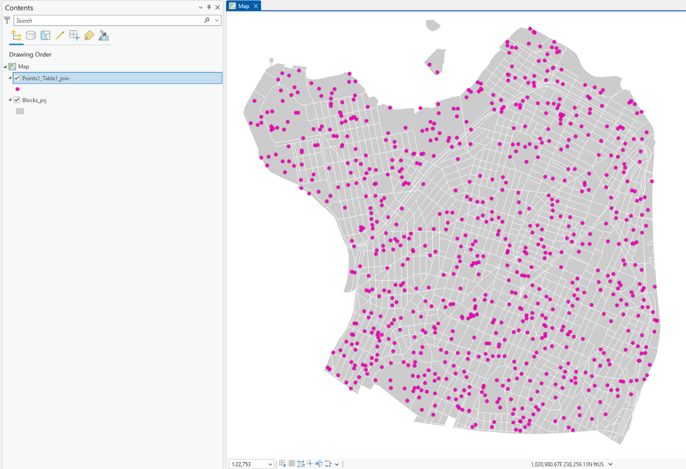Open the List By Labeling tag icon
Viewport: 686px width, 469px height.
pos(89,35)
